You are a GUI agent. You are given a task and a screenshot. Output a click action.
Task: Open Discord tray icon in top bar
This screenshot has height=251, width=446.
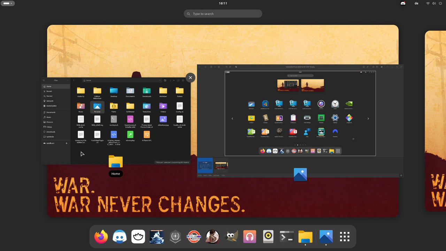pos(403,3)
